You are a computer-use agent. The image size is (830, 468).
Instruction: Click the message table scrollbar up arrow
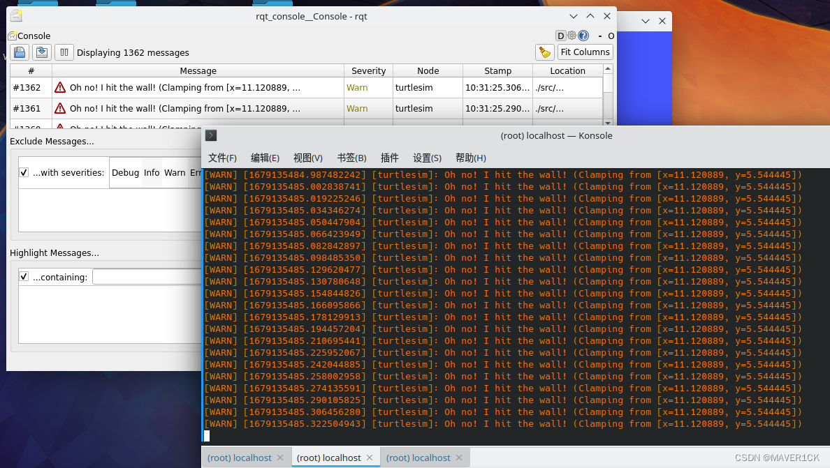(608, 68)
